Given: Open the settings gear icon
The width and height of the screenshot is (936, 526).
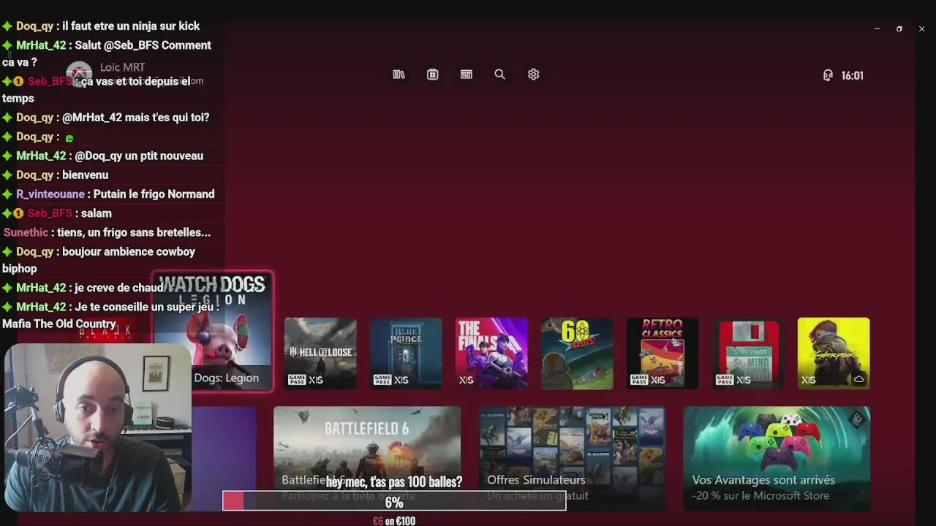Looking at the screenshot, I should (x=534, y=75).
